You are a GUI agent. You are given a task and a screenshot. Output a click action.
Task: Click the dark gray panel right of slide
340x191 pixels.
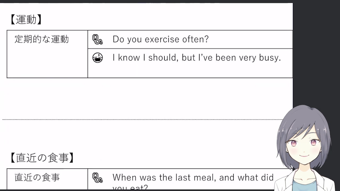coord(316,53)
